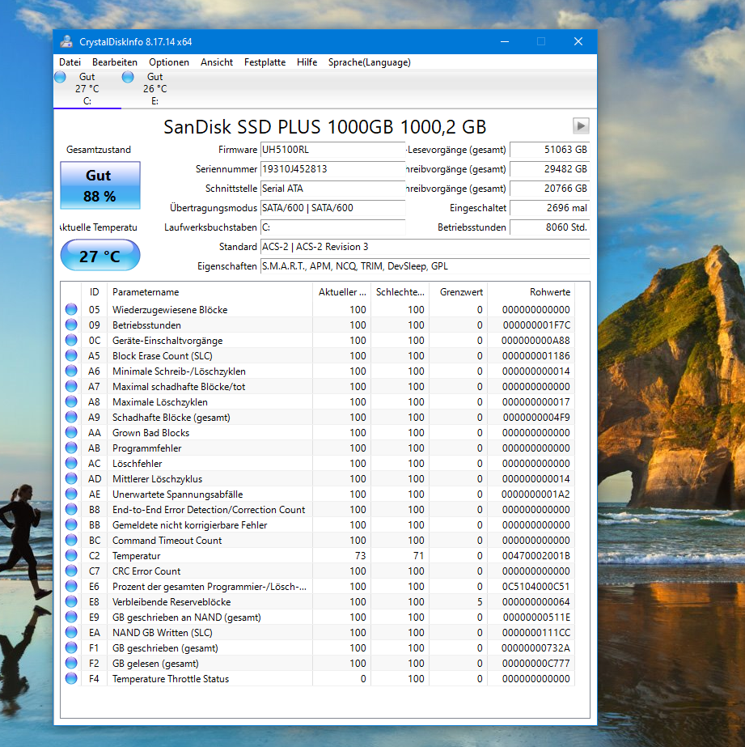Click the Eigenschaften features field
Viewport: 745px width, 747px height.
pos(425,266)
